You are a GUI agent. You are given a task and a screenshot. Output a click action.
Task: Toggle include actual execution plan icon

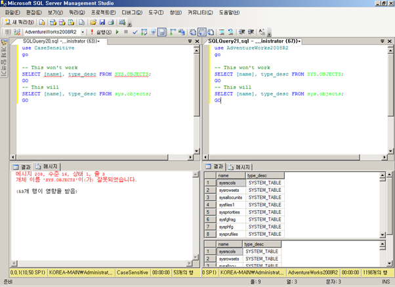tap(173, 32)
